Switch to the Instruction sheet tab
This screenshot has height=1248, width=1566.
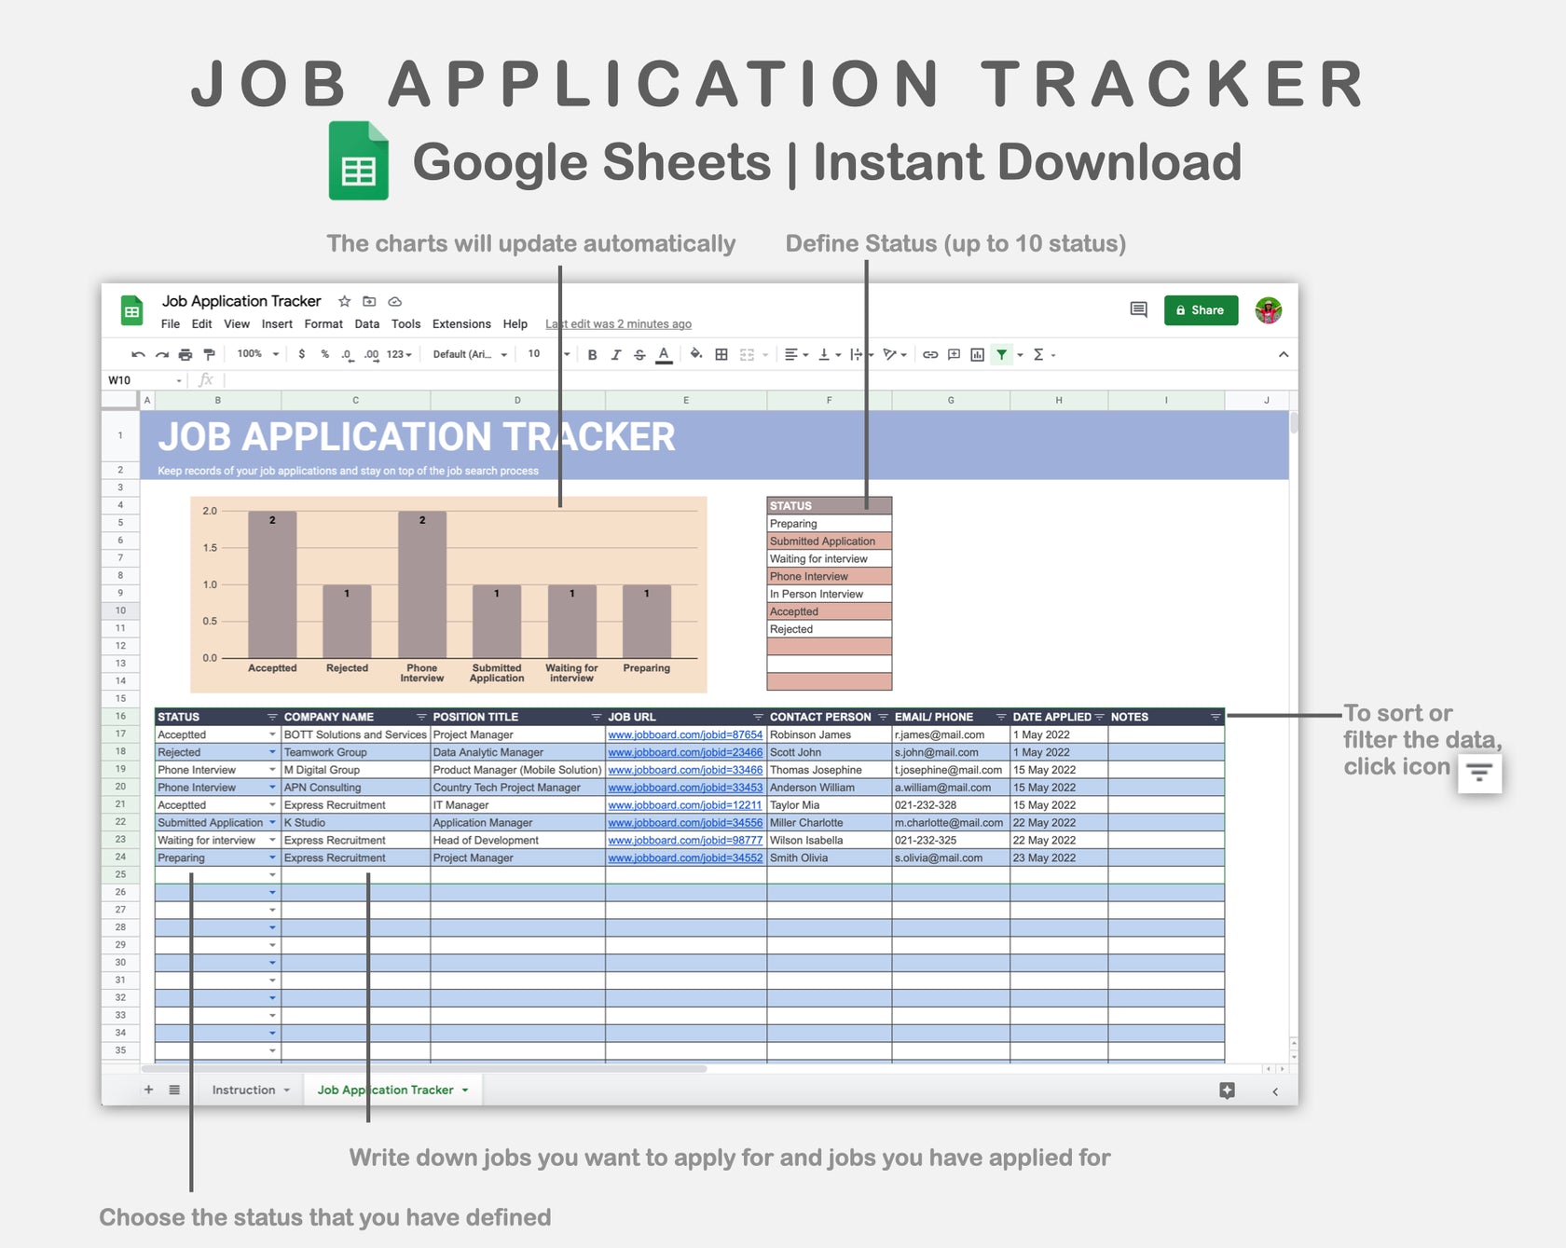(x=245, y=1089)
